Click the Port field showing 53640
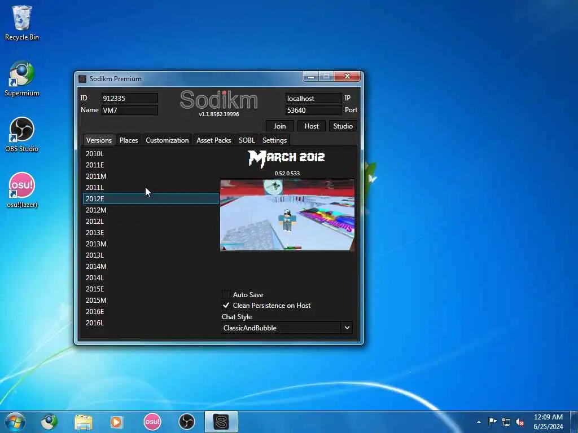Viewport: 578px width, 433px height. [314, 110]
